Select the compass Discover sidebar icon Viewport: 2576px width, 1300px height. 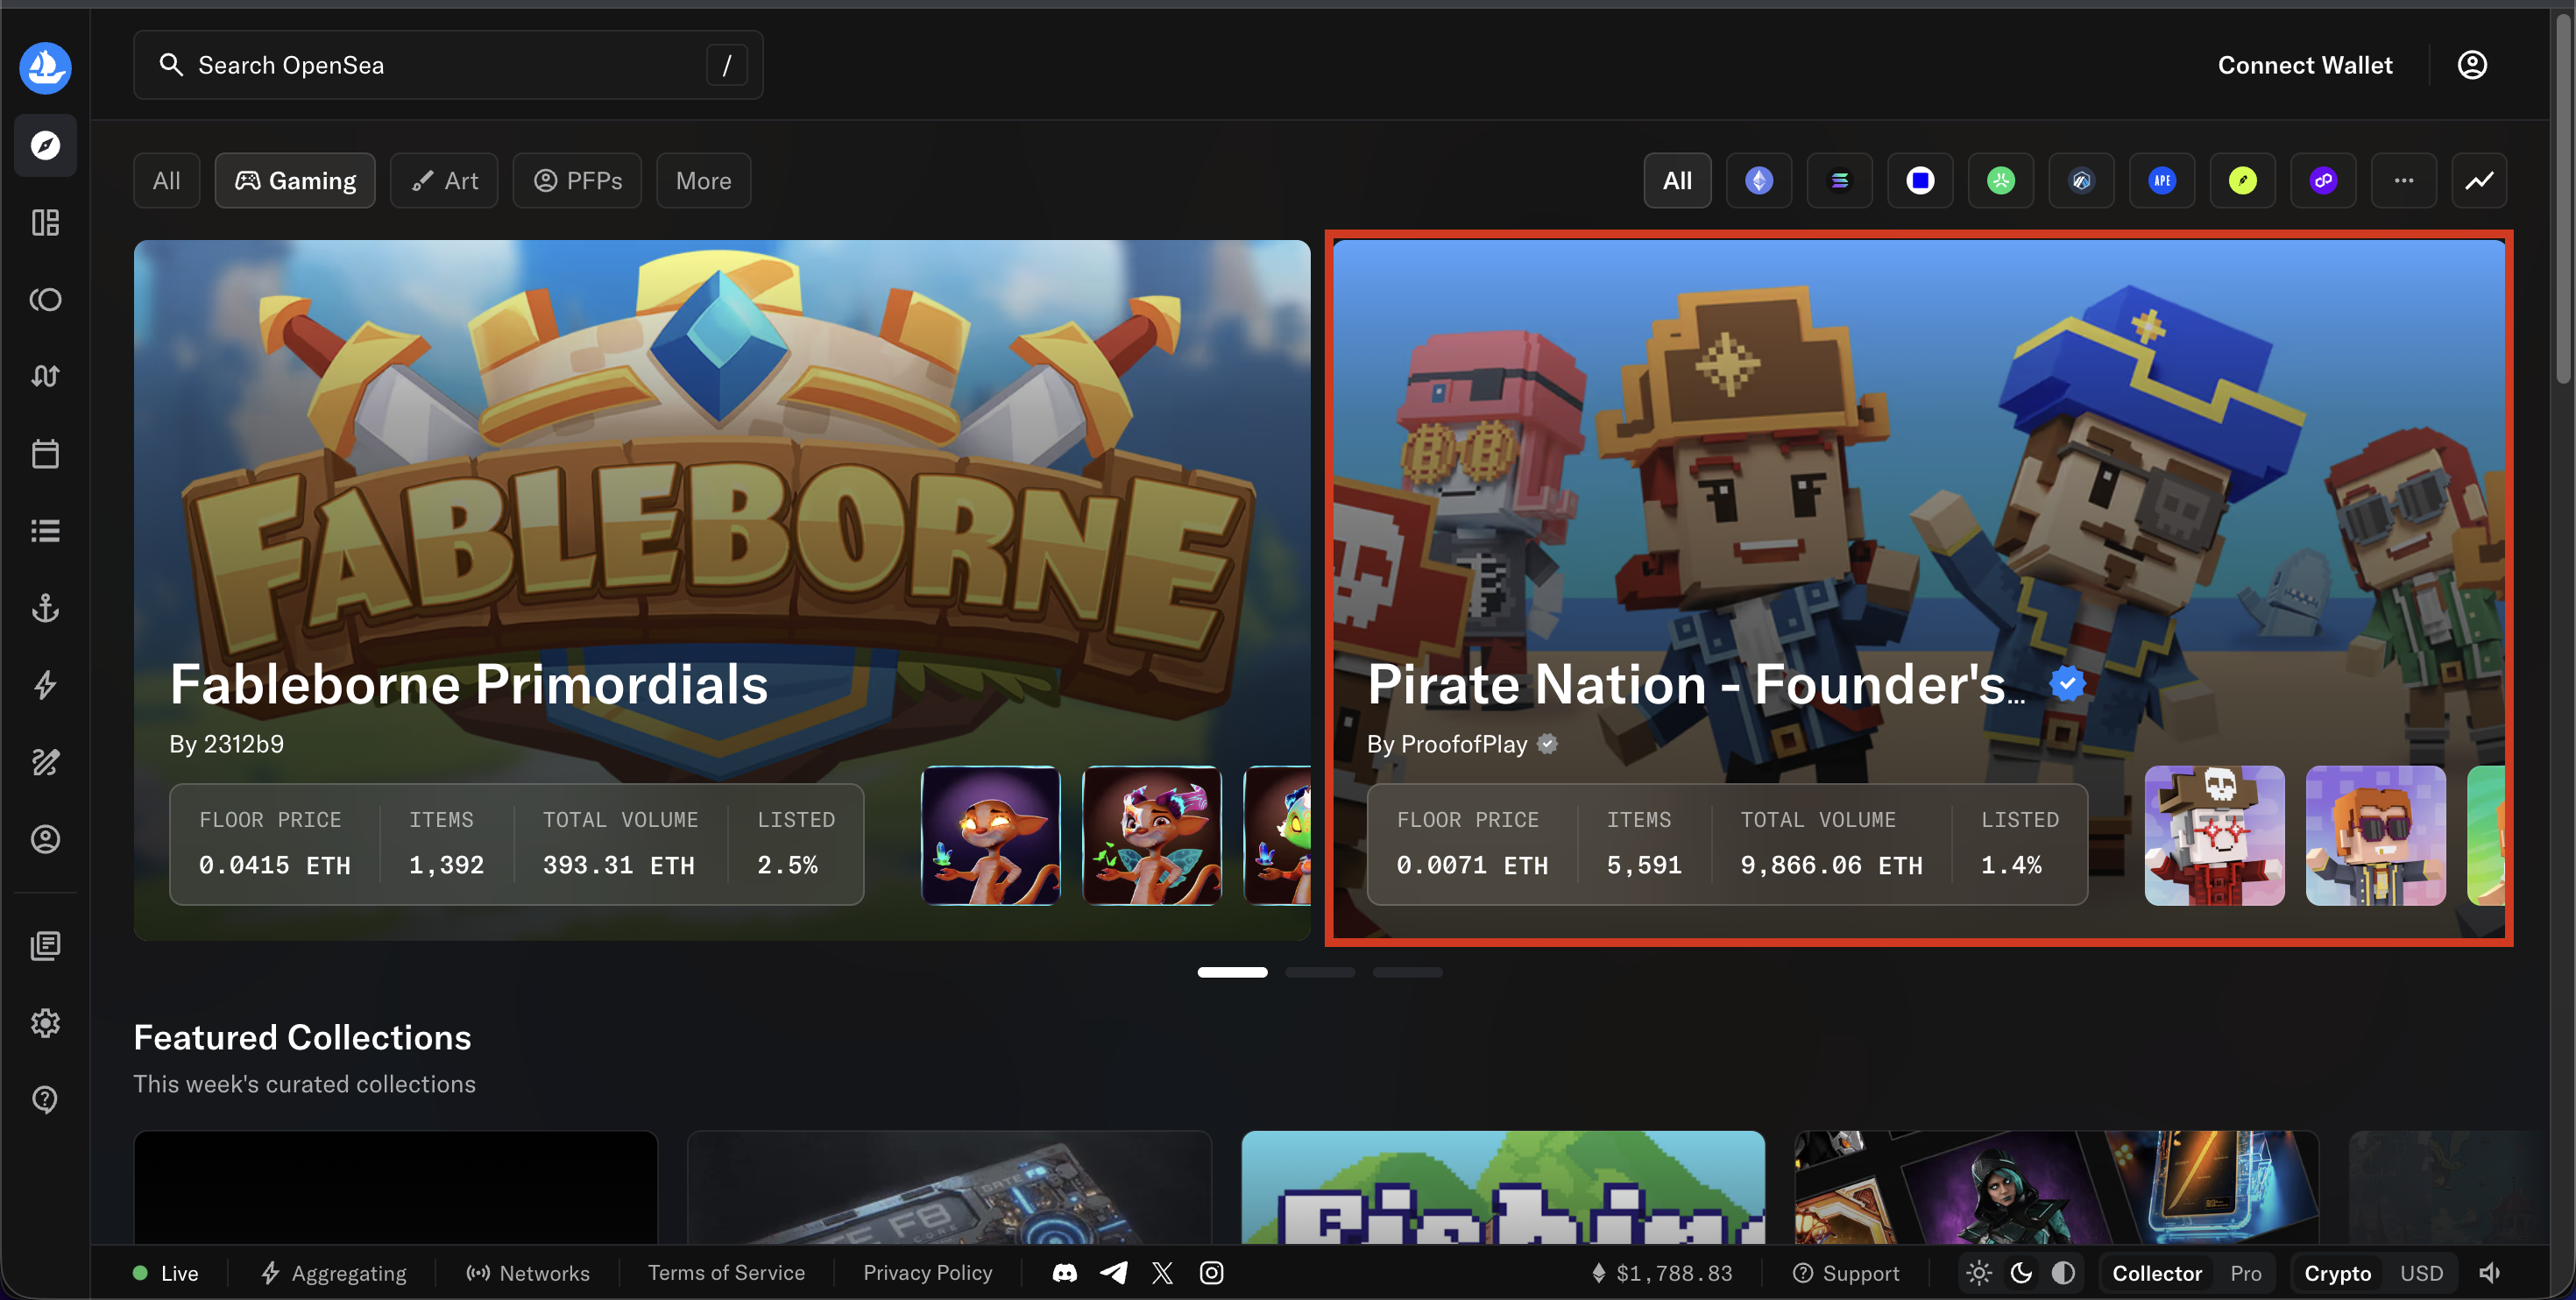(x=45, y=146)
